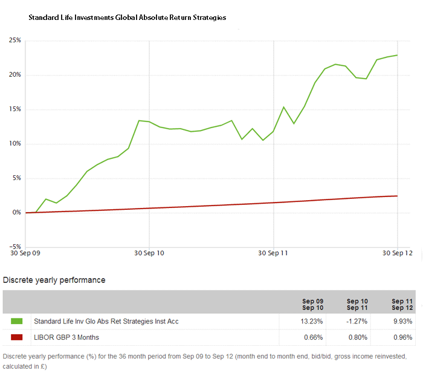The width and height of the screenshot is (423, 376).
Task: Click the Discrete yearly performance heading
Action: 54,280
